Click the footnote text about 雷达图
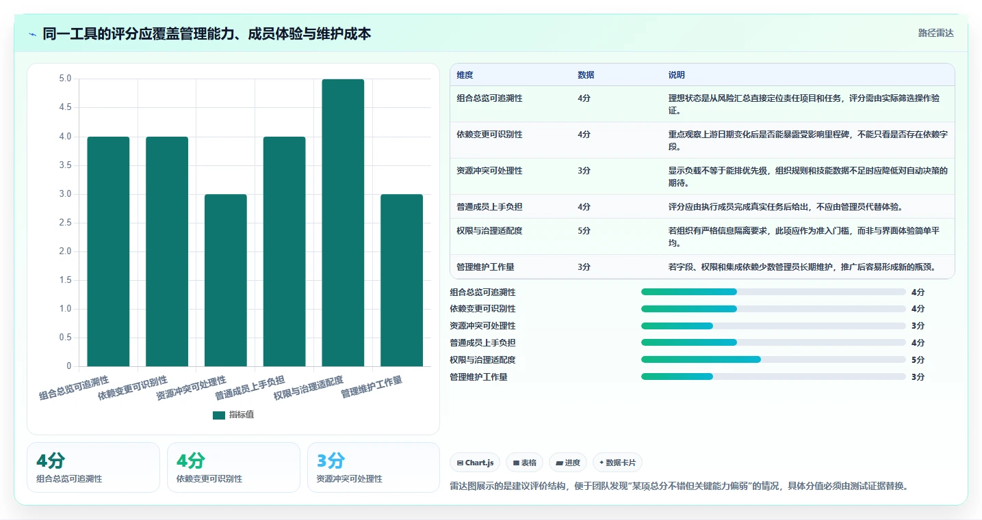This screenshot has width=982, height=520. (679, 487)
